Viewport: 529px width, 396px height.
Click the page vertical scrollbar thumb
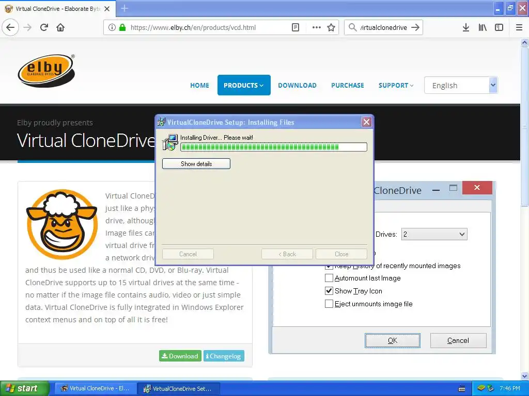coord(524,127)
